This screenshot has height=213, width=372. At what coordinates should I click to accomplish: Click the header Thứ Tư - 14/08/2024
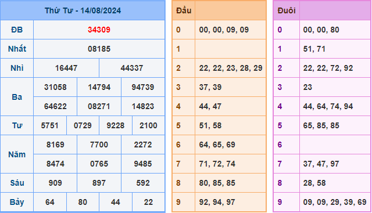[x=83, y=10]
